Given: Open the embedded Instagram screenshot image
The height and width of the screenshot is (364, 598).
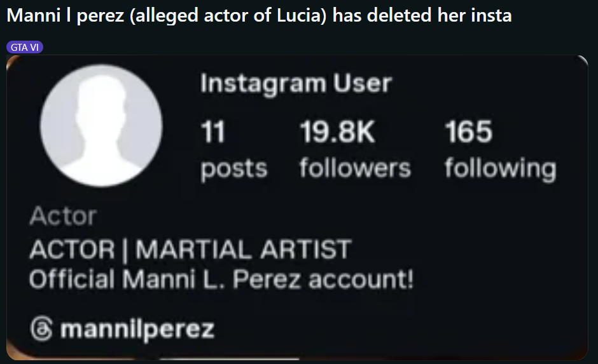Looking at the screenshot, I should coord(297,208).
